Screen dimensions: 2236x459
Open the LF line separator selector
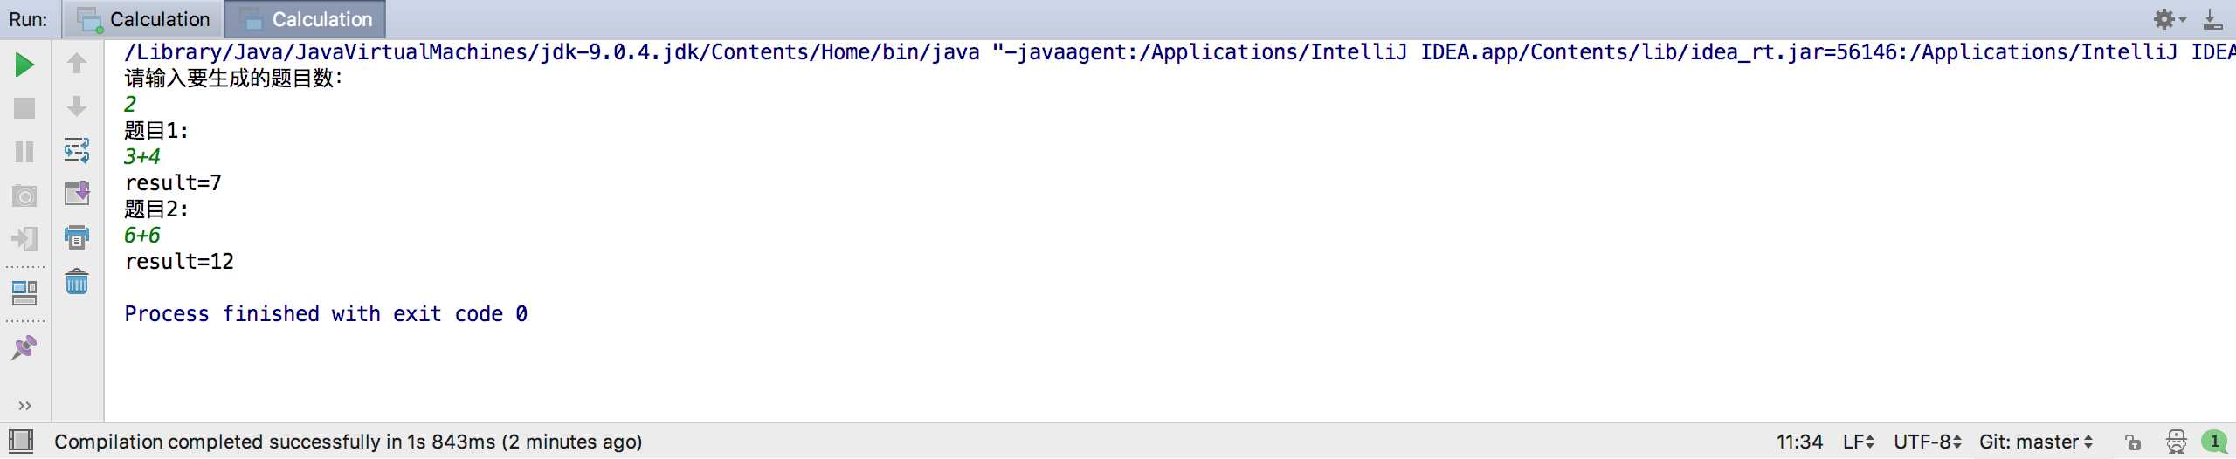1858,442
